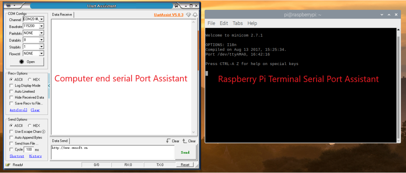The height and width of the screenshot is (173, 406).
Task: Toggle the Auto Linefeed checkbox
Action: tap(11, 92)
